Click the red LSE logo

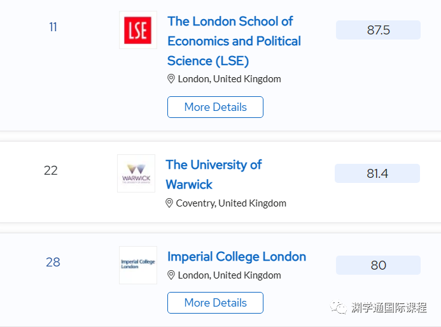(138, 30)
